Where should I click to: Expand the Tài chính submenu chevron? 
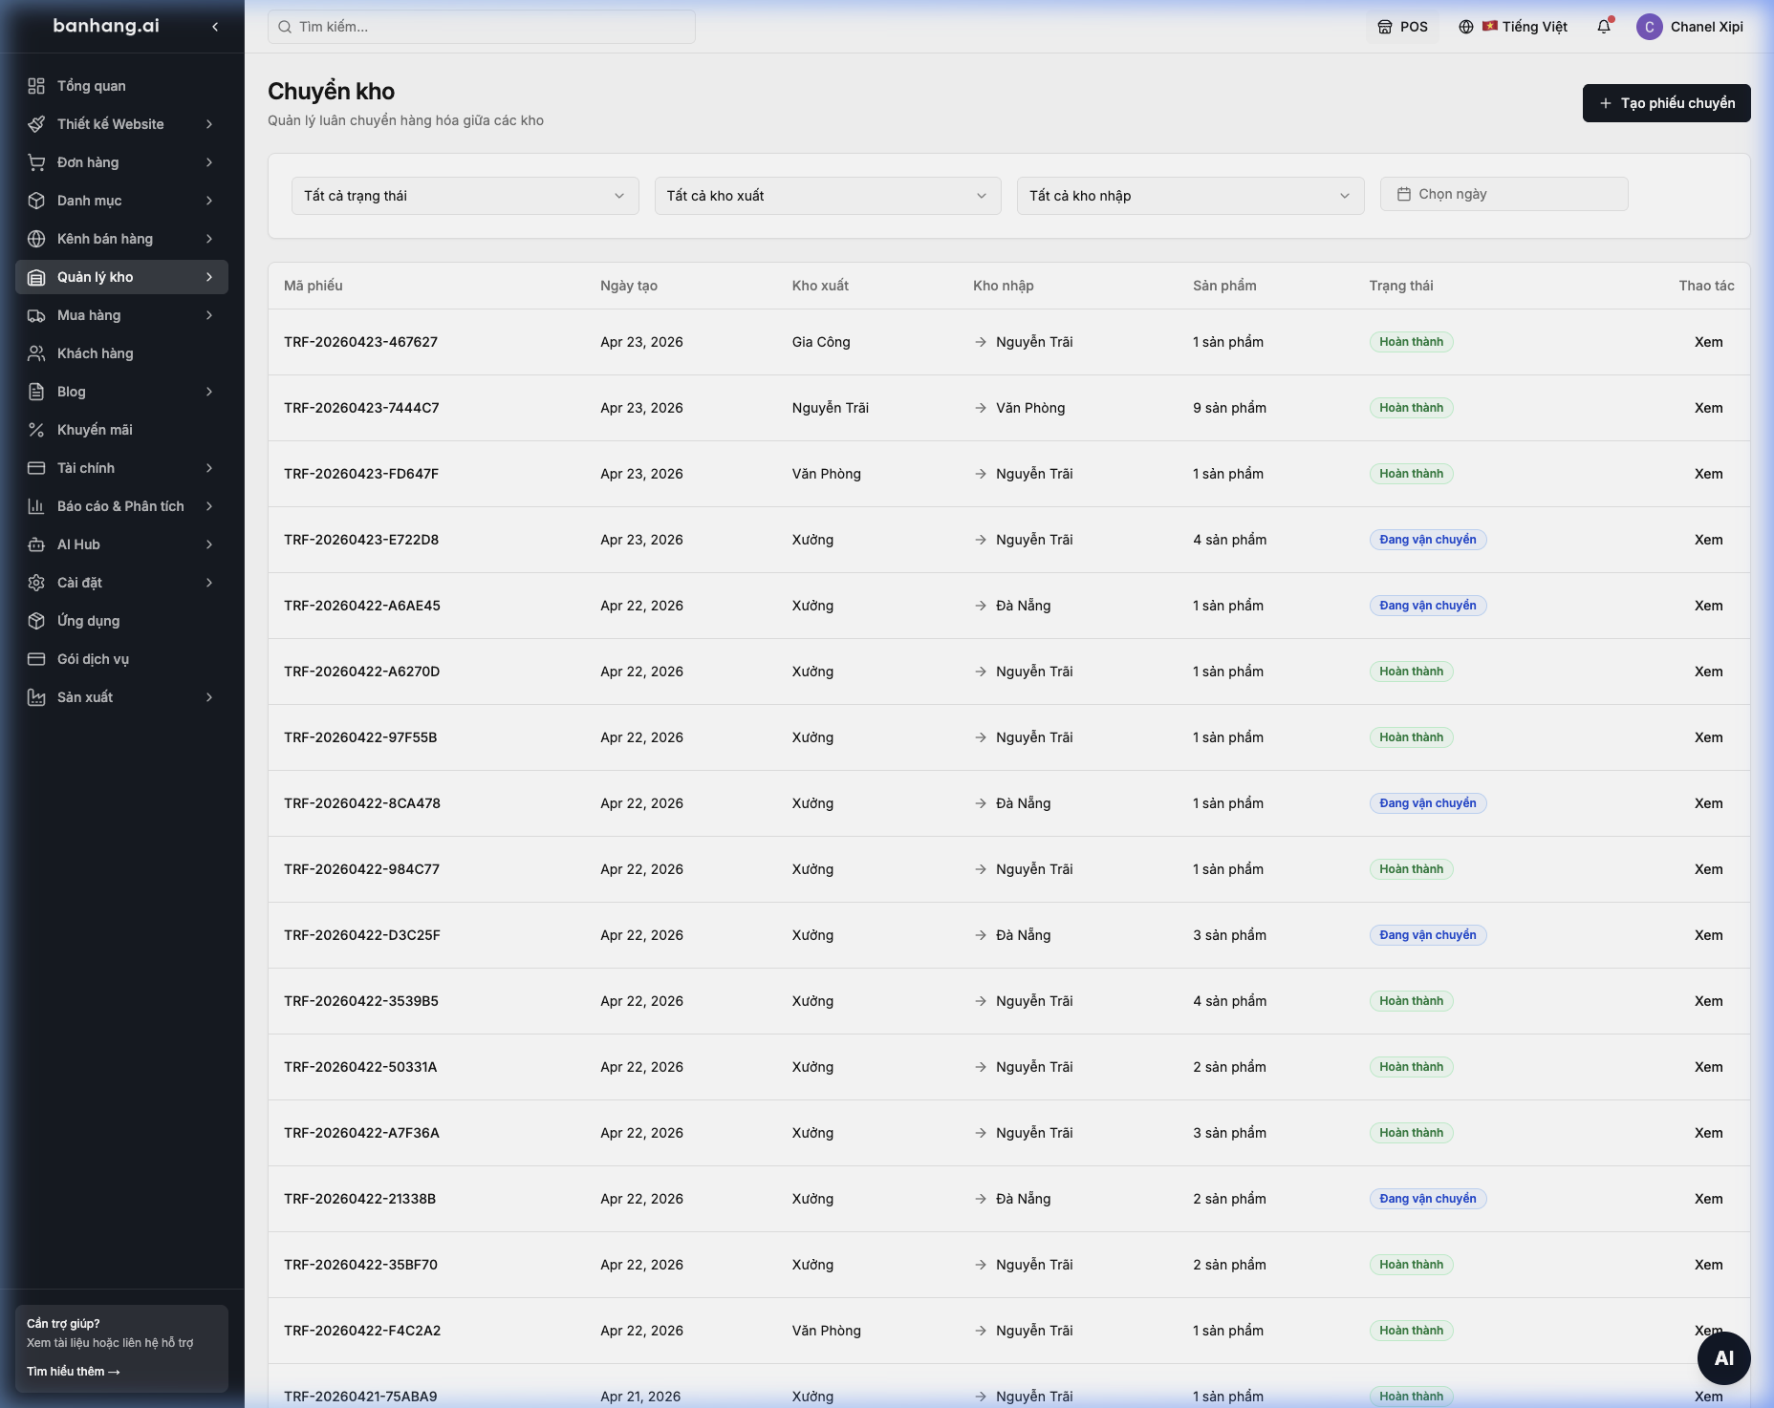pos(209,468)
